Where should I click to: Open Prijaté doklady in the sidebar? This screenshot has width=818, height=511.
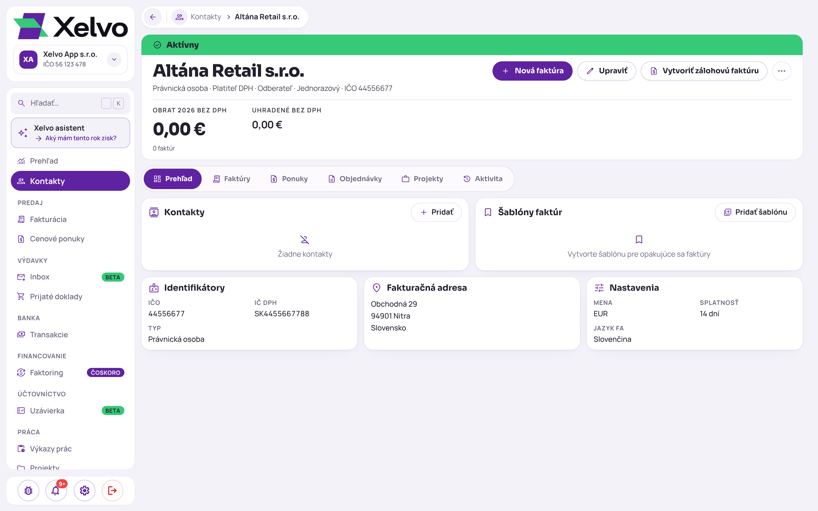point(70,297)
